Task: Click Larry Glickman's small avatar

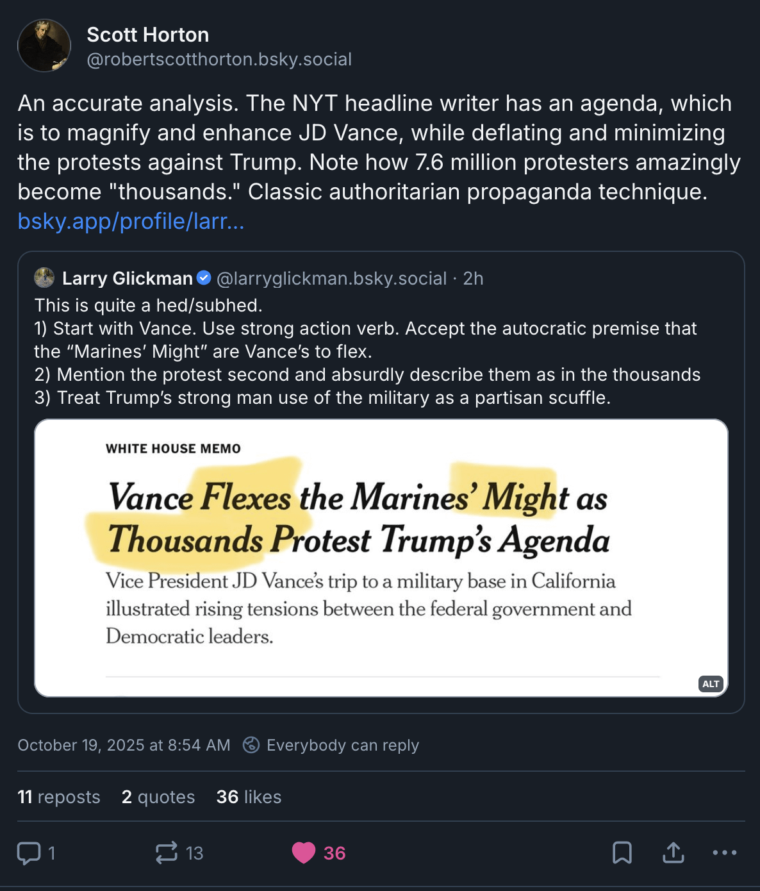Action: (44, 278)
